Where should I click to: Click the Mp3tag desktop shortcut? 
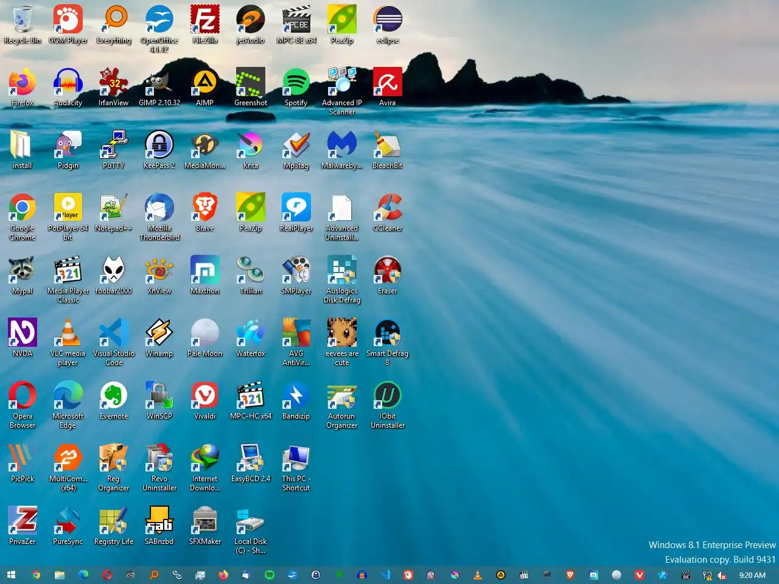click(296, 151)
